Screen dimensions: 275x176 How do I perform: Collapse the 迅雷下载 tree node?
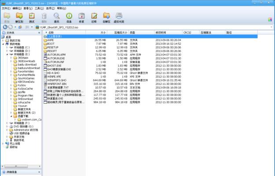click(x=11, y=116)
